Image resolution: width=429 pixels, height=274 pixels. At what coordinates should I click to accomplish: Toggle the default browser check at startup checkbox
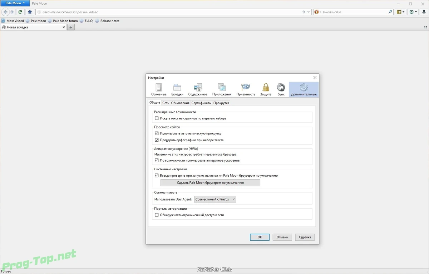(157, 176)
